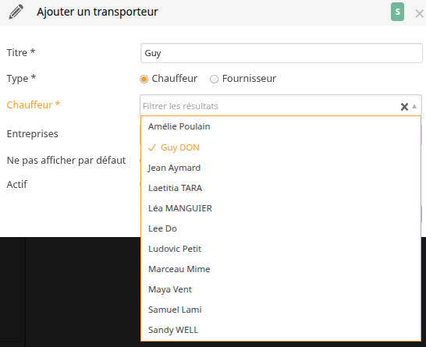Clear the Chauffeur selection with X icon
The image size is (426, 347).
point(404,106)
